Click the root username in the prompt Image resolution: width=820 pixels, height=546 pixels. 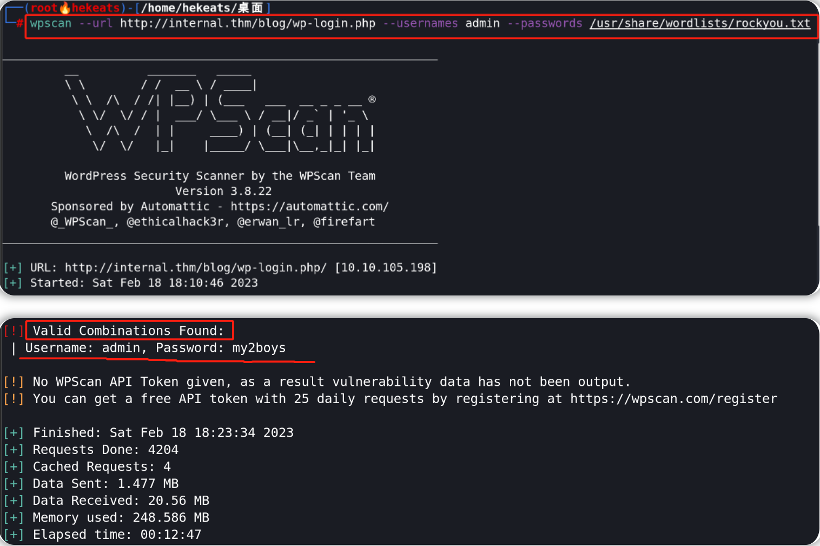44,8
